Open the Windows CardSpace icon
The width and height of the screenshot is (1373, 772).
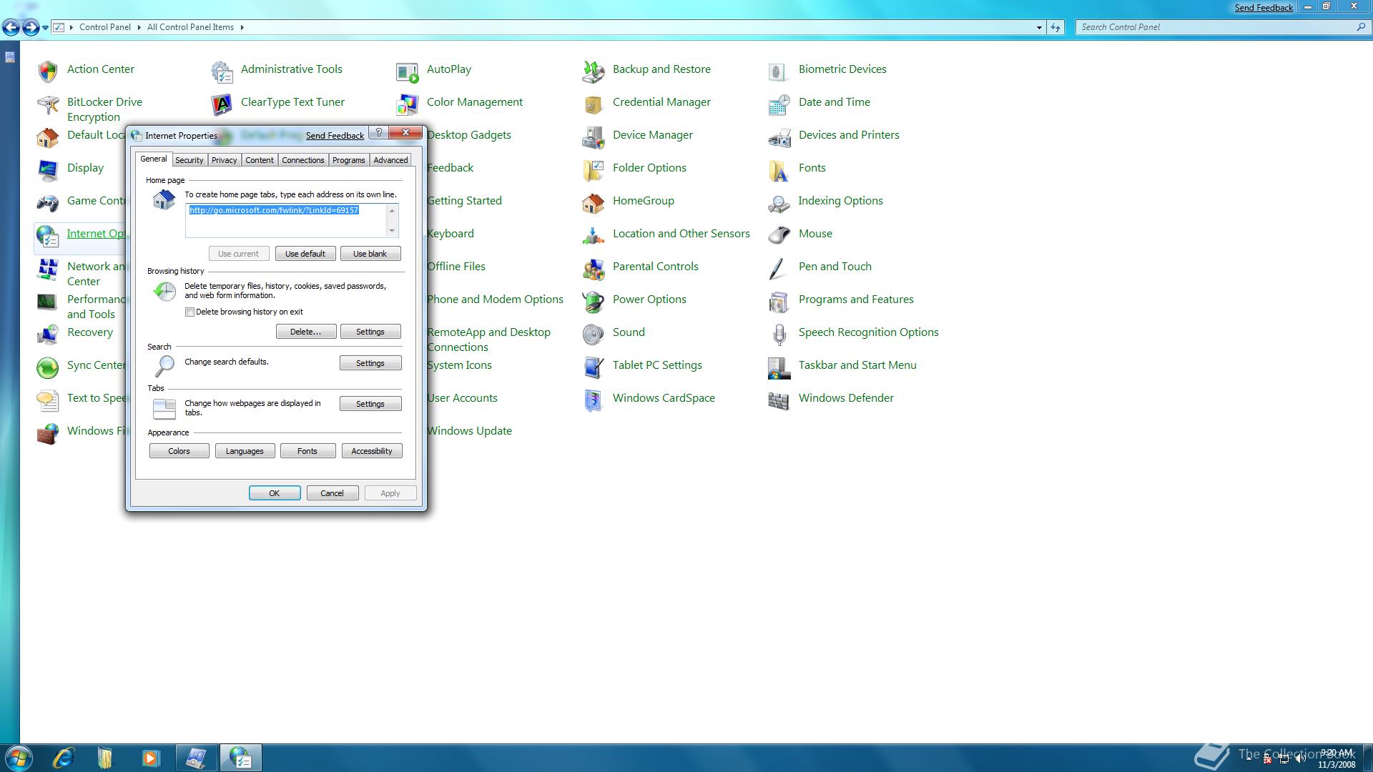[x=594, y=400]
